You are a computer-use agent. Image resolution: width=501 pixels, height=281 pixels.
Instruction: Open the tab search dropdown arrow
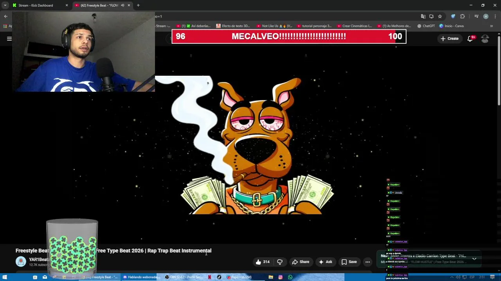pos(5,5)
